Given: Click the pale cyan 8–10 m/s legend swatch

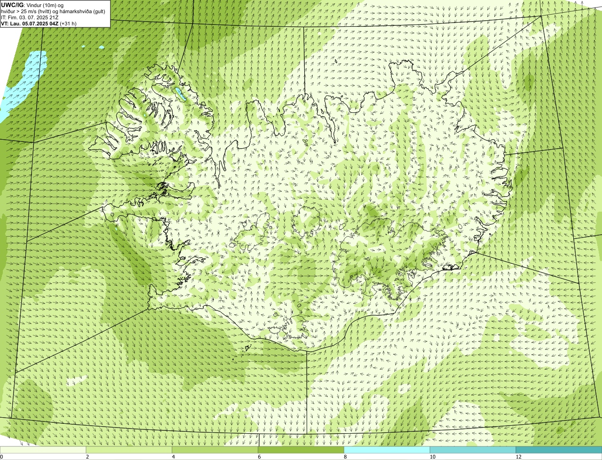Looking at the screenshot, I should point(387,450).
